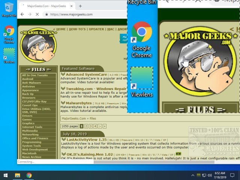Open a new tab with plus button

(80, 6)
